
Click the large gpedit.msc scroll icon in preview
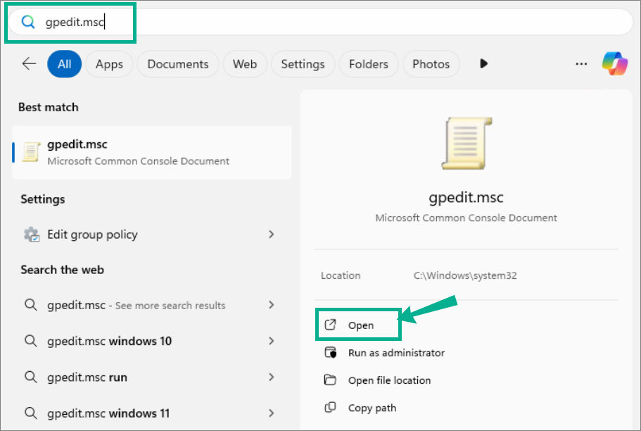pyautogui.click(x=467, y=143)
